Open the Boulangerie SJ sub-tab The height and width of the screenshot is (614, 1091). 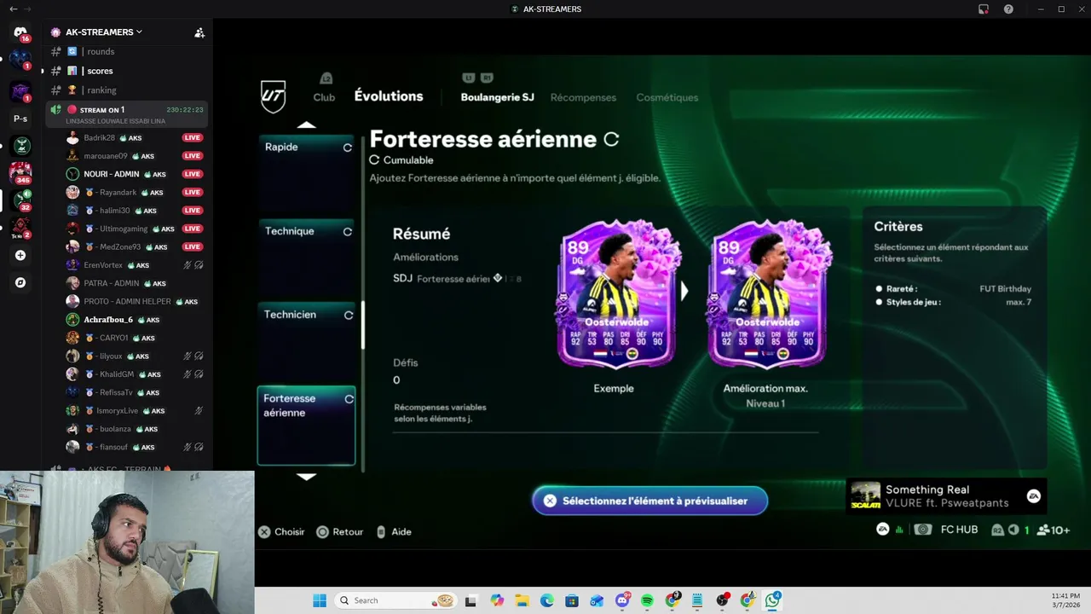[497, 97]
